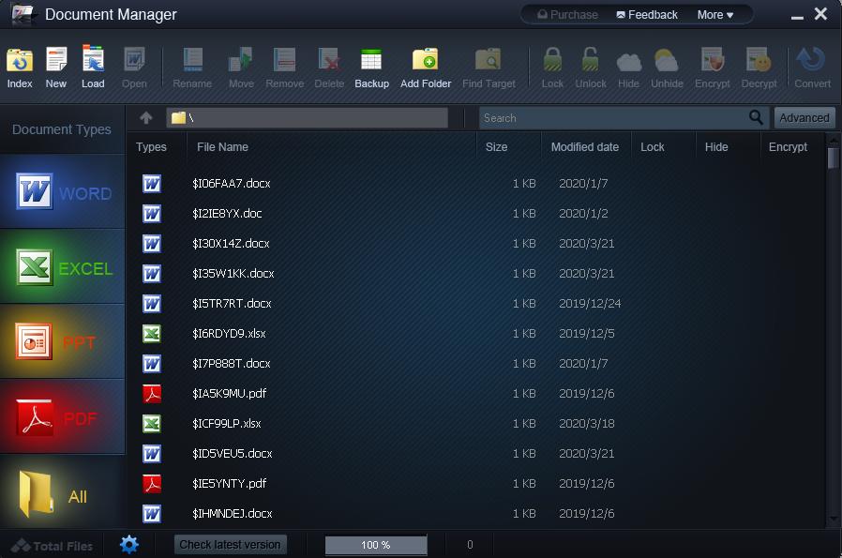842x558 pixels.
Task: Show All document types
Action: [62, 493]
